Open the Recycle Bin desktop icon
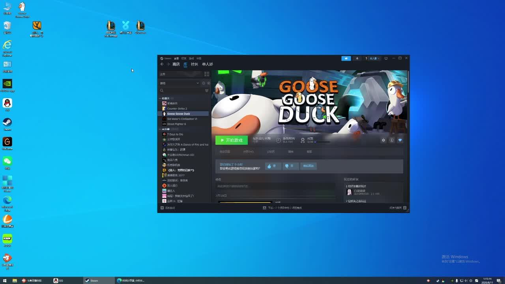 click(x=7, y=27)
